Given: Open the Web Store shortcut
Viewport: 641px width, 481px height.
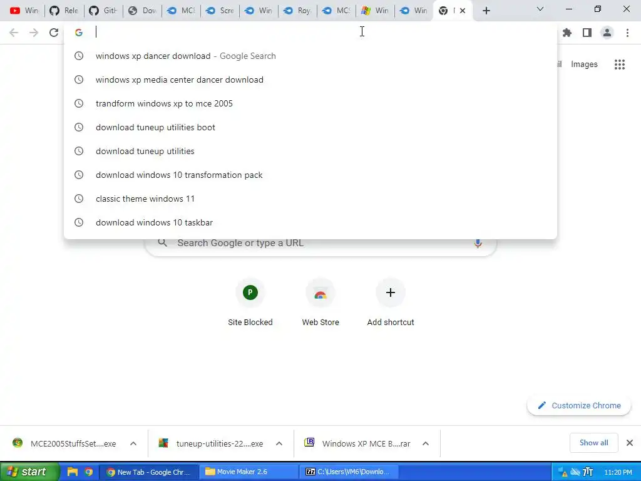Looking at the screenshot, I should point(320,303).
